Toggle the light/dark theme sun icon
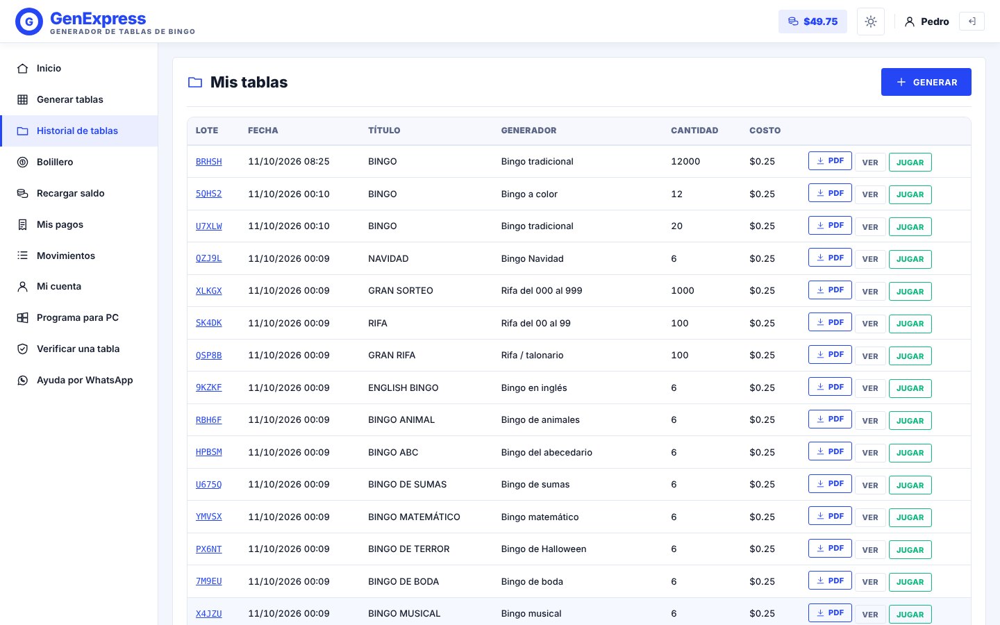Screen dimensions: 1000x625 (871, 22)
